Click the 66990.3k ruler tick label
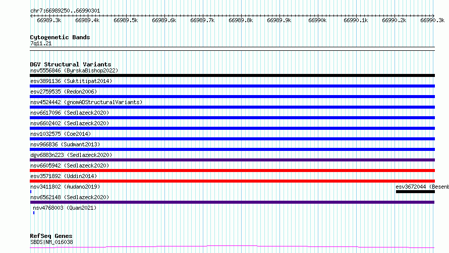Image resolution: width=449 pixels, height=253 pixels. 432,20
